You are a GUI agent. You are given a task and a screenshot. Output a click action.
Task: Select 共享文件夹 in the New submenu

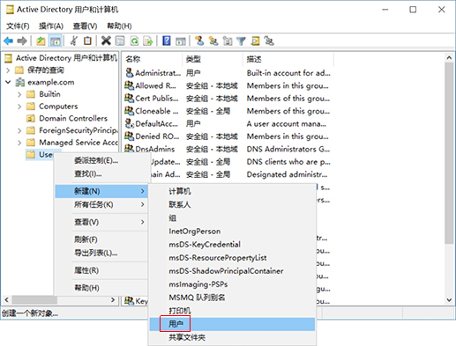[x=232, y=337]
